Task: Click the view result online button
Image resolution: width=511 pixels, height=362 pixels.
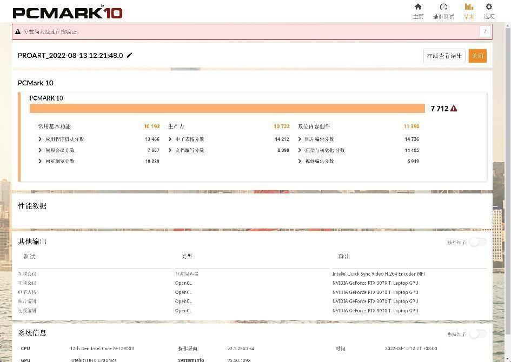Action: [x=444, y=56]
